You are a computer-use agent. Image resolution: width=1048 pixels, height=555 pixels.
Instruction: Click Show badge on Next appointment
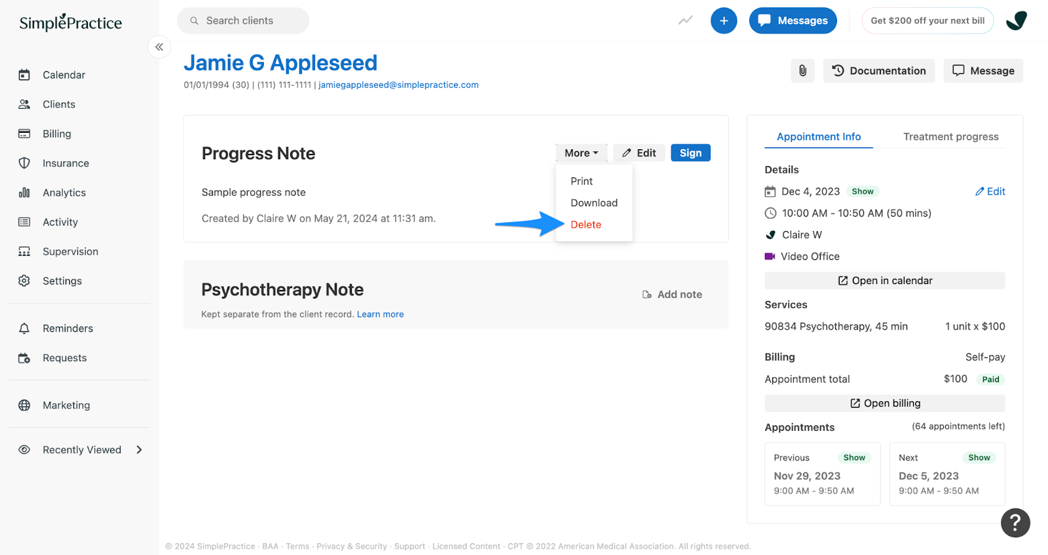click(979, 457)
